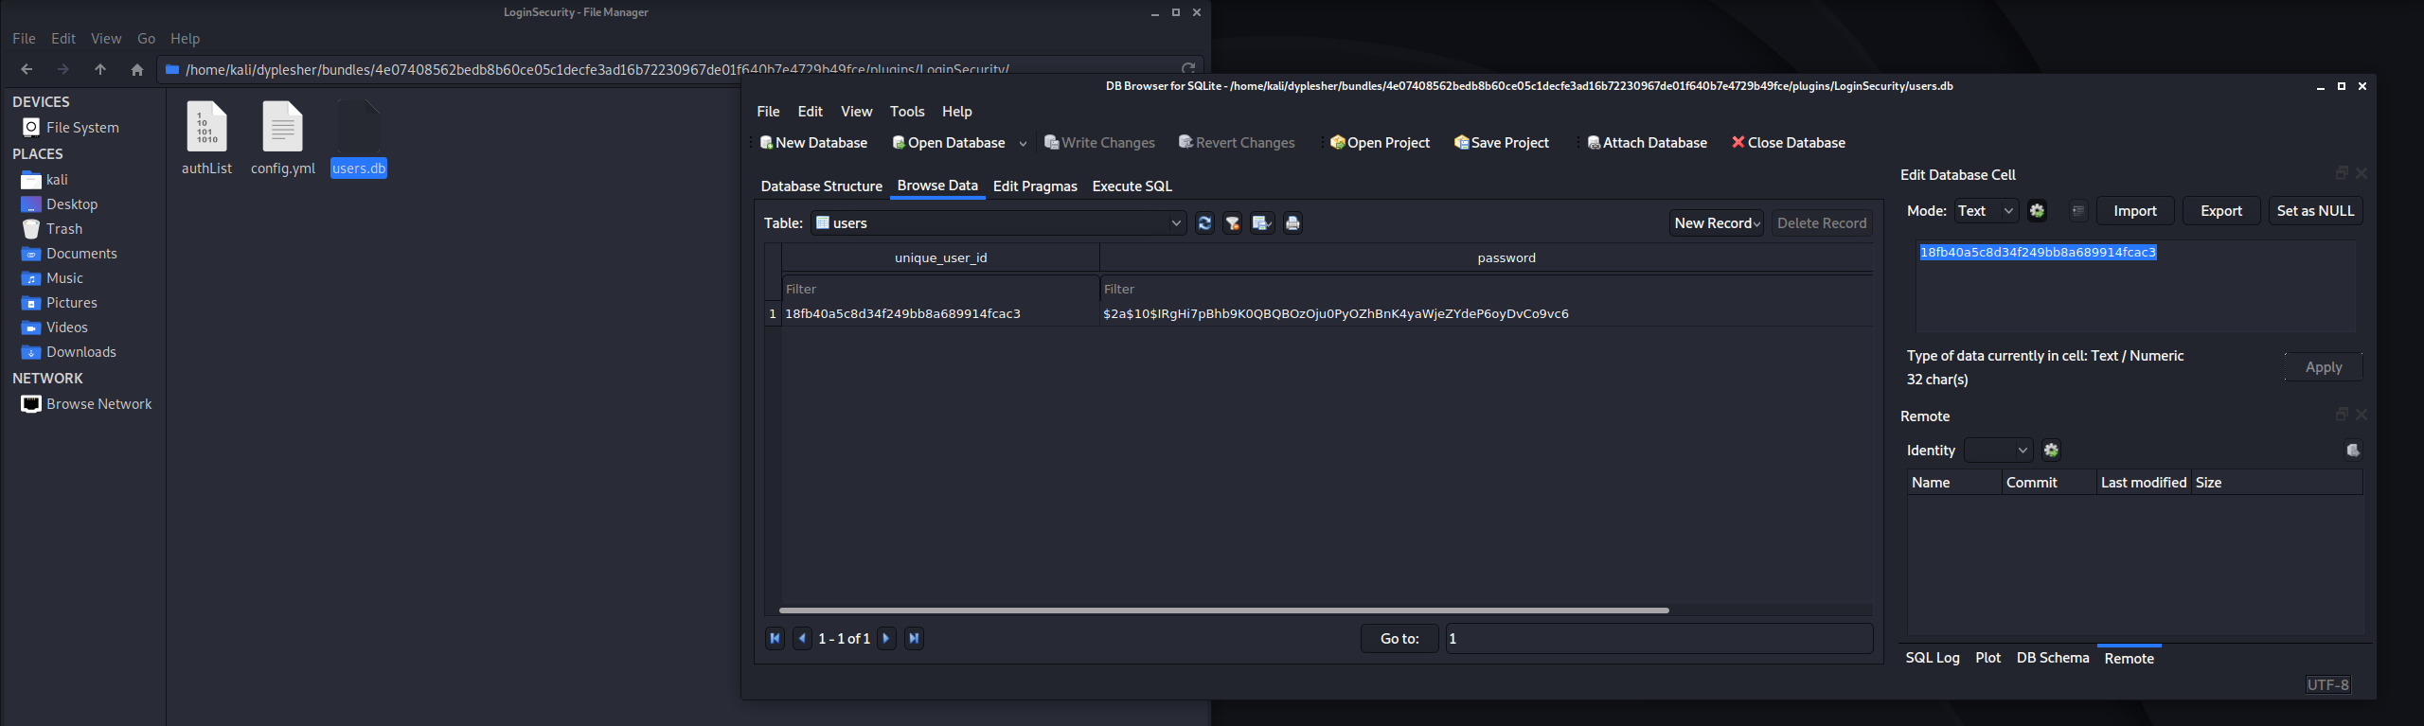Open File Manager's Go menu

(146, 39)
